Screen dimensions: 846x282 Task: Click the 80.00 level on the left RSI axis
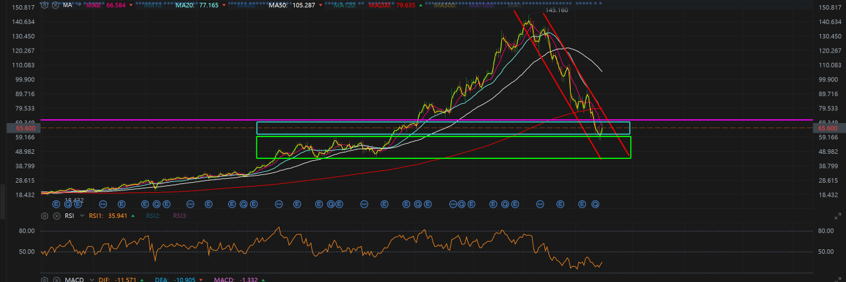point(28,231)
